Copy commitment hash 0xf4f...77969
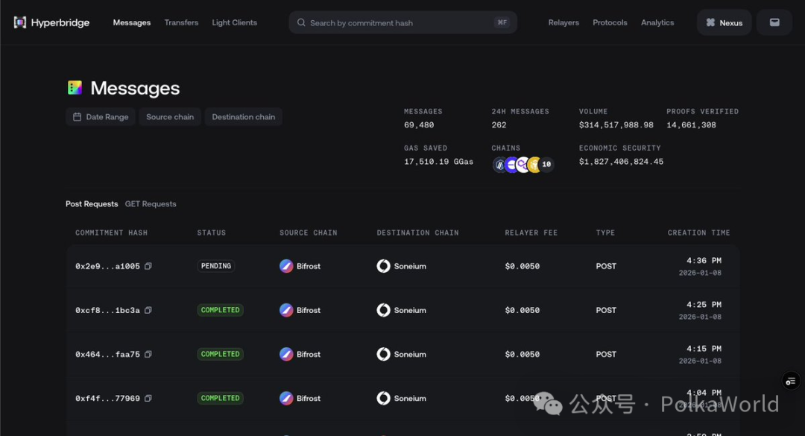The height and width of the screenshot is (436, 805). [x=148, y=399]
